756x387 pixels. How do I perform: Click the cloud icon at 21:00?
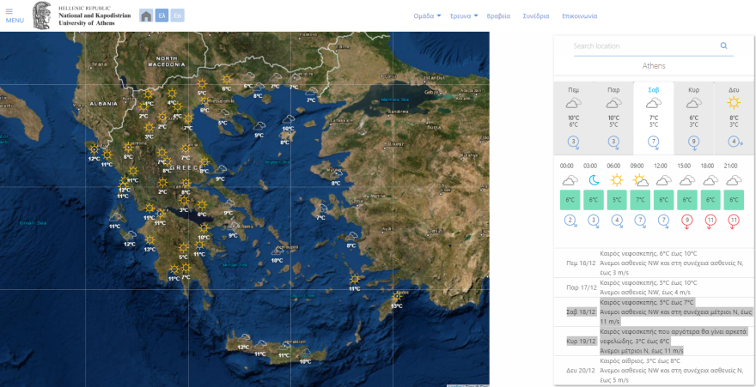click(734, 180)
